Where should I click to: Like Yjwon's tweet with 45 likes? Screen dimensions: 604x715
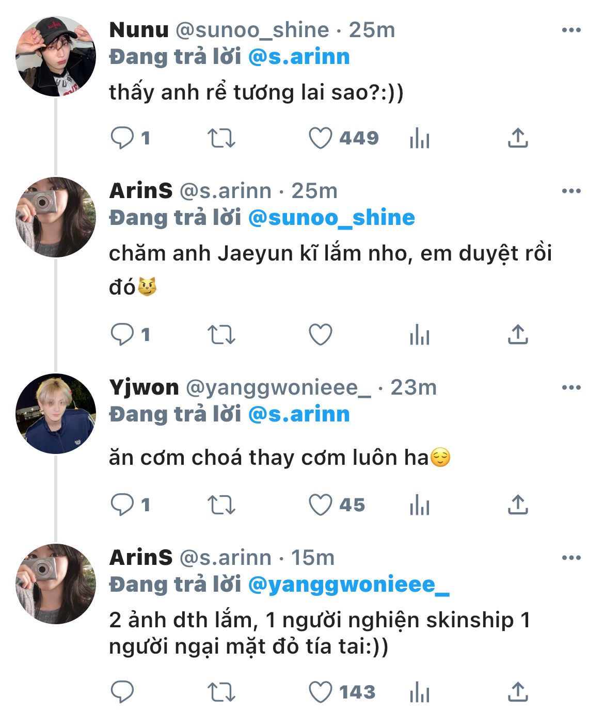(x=320, y=505)
